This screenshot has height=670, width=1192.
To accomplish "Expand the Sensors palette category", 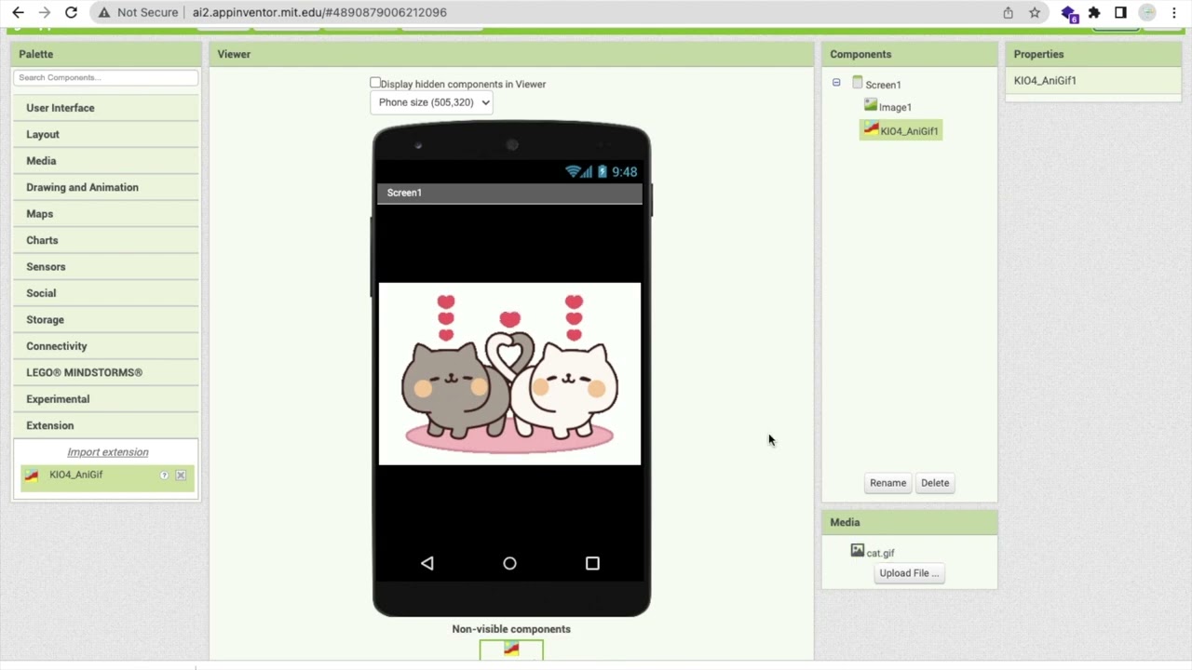I will coord(106,267).
